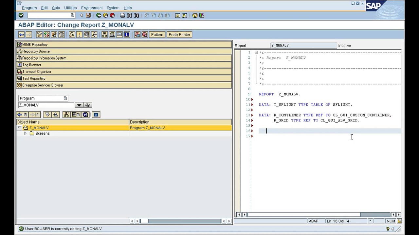Expand the Screens folder node
This screenshot has height=235, width=419.
[x=26, y=133]
